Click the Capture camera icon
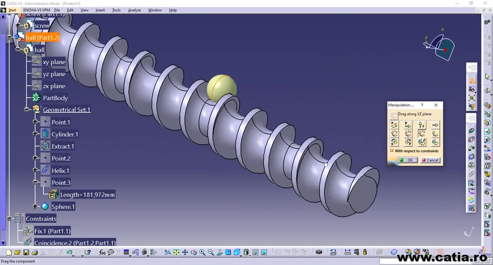493x265 pixels. pyautogui.click(x=319, y=252)
